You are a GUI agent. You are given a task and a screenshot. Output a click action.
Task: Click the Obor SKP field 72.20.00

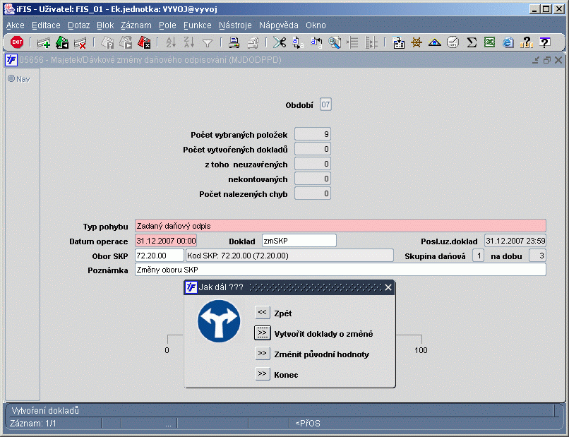coord(160,256)
